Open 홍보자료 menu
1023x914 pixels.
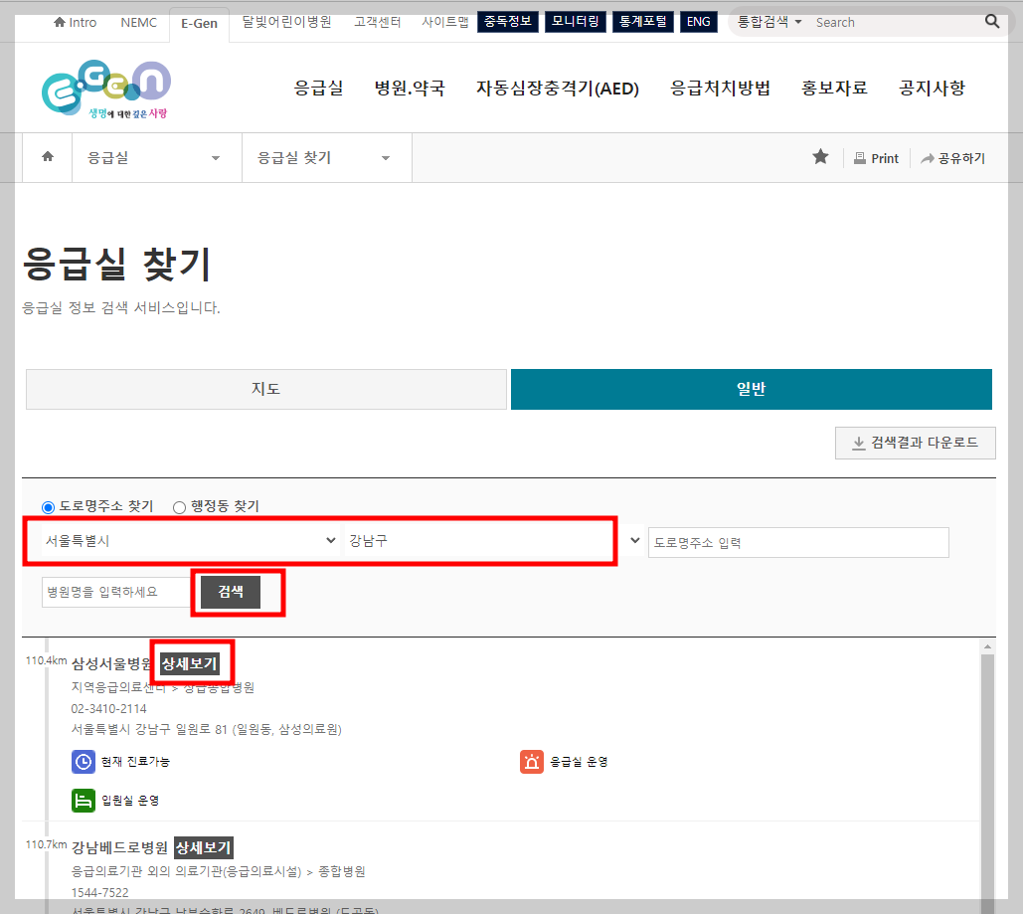(834, 88)
